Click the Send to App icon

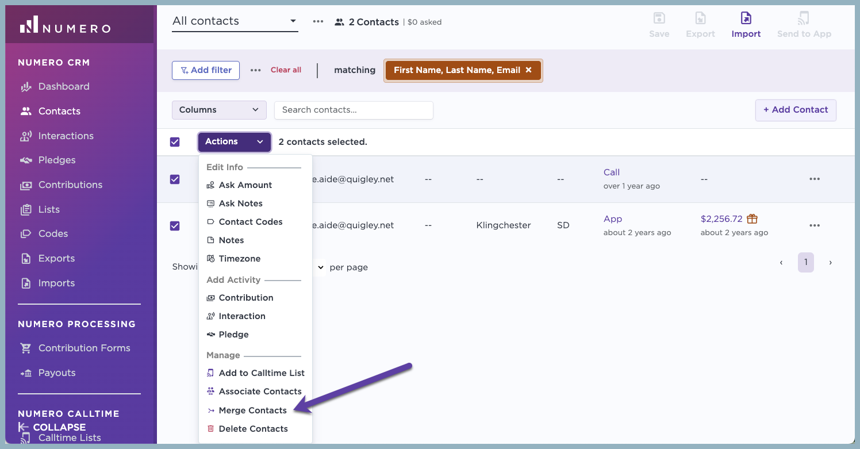[804, 18]
